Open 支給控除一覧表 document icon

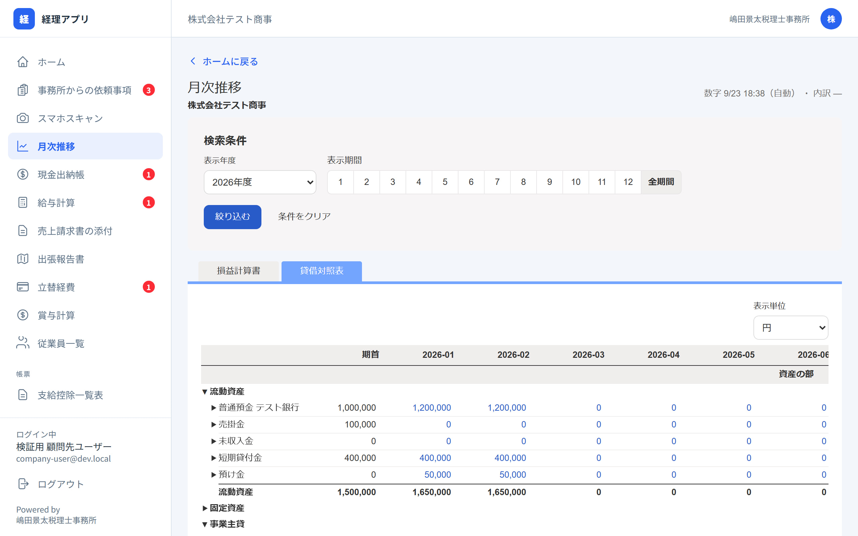tap(23, 395)
